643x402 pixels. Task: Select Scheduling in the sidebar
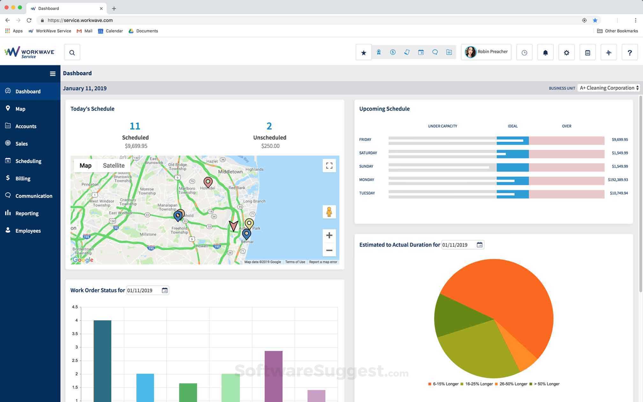(28, 161)
